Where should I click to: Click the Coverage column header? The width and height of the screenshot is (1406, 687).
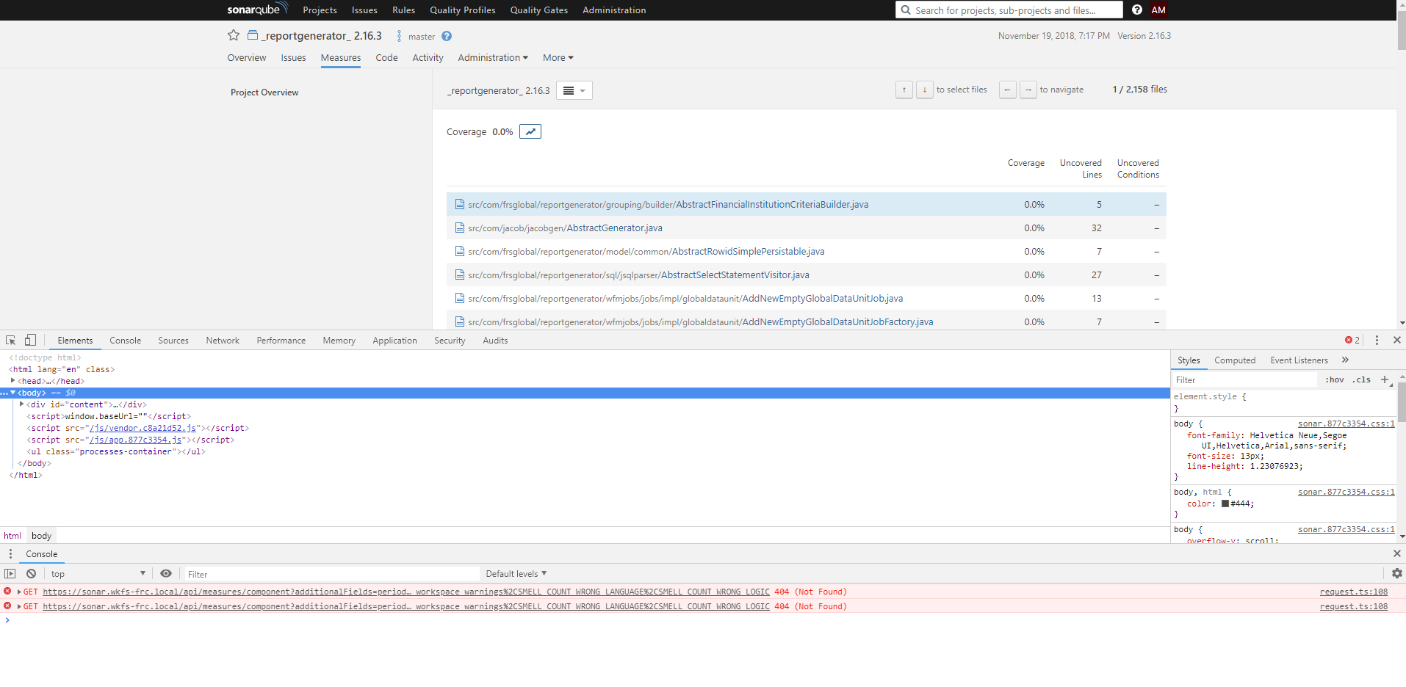[x=1025, y=163]
